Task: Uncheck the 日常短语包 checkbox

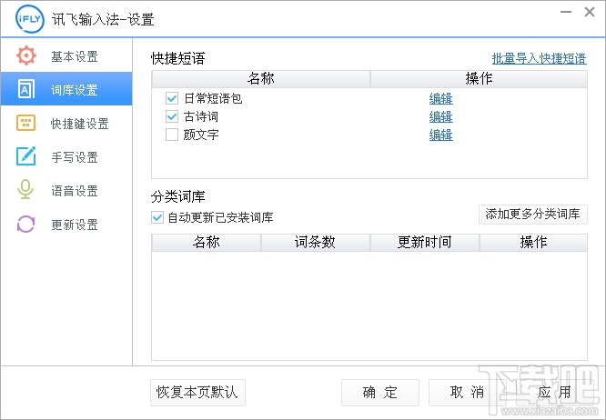Action: click(172, 98)
